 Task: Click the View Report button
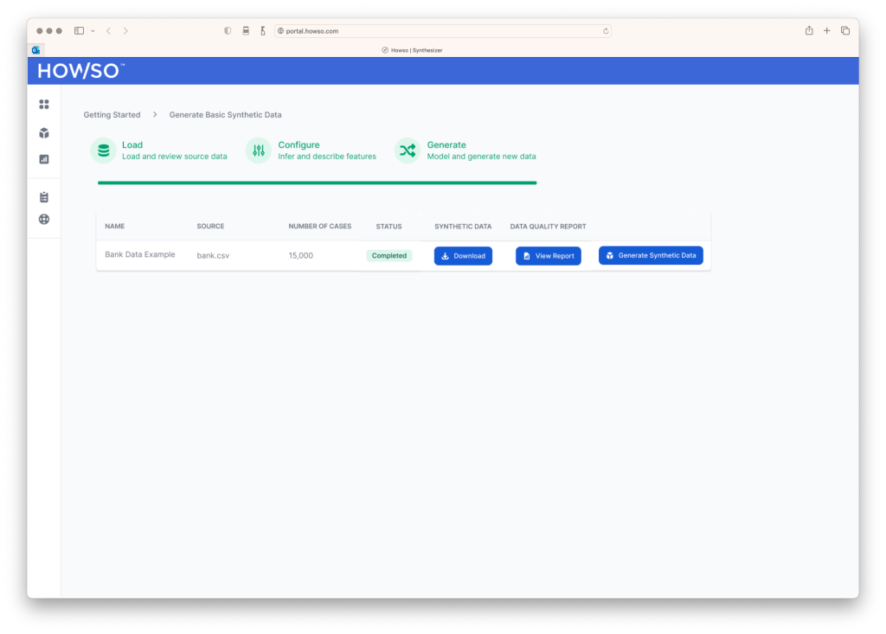tap(549, 256)
